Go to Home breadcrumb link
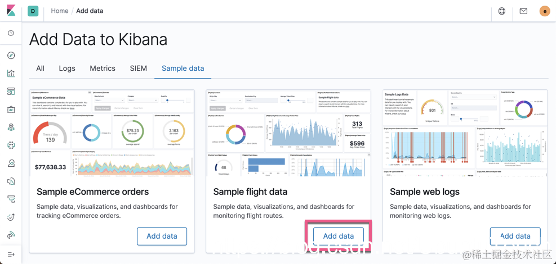Screen dimensions: 556x264 tap(60, 11)
